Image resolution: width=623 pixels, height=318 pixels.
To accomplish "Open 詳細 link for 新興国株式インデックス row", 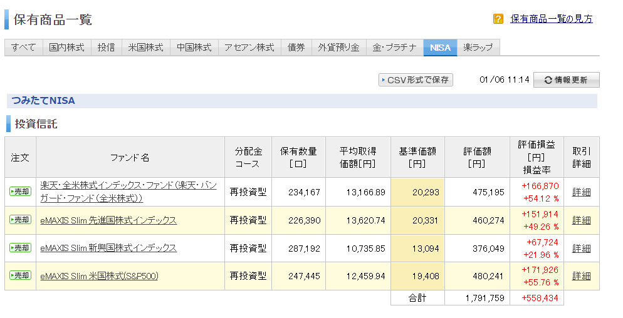I will click(x=581, y=249).
